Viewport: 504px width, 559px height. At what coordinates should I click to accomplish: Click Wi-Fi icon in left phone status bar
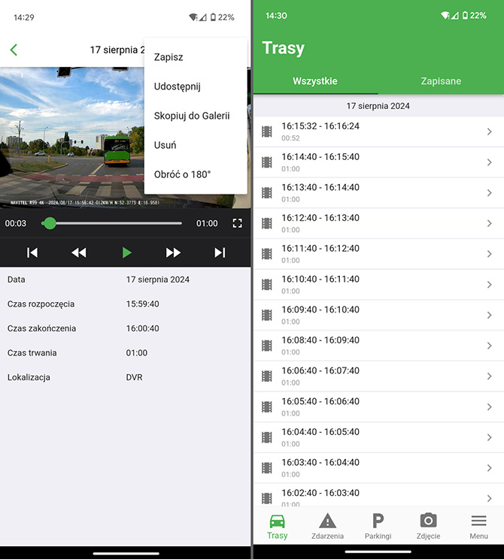tap(193, 17)
